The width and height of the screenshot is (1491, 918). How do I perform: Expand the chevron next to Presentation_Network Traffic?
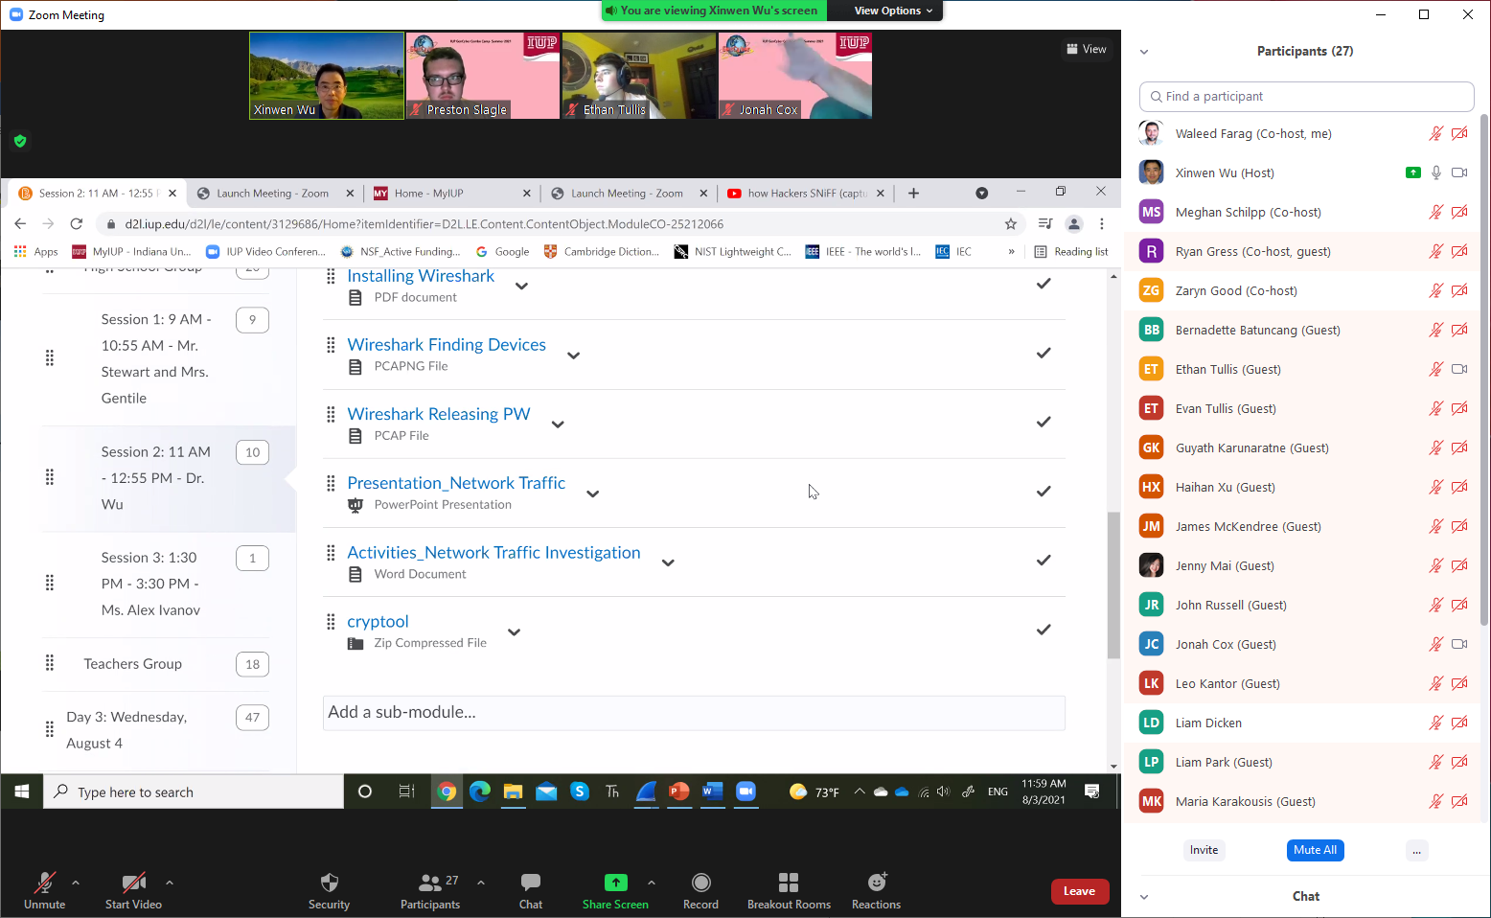592,493
